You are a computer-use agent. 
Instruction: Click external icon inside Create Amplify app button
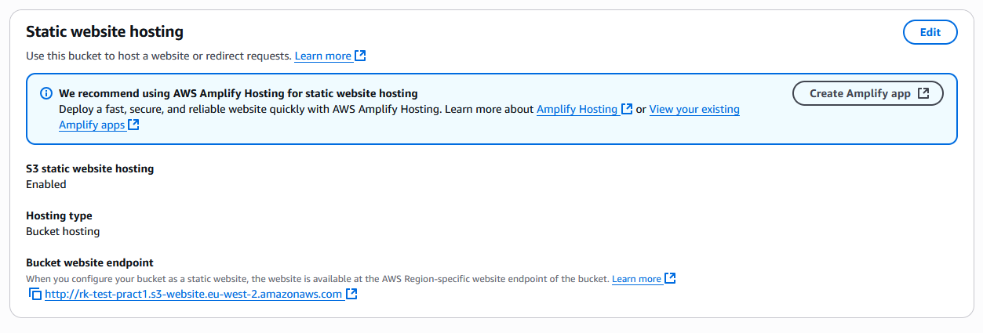(923, 93)
